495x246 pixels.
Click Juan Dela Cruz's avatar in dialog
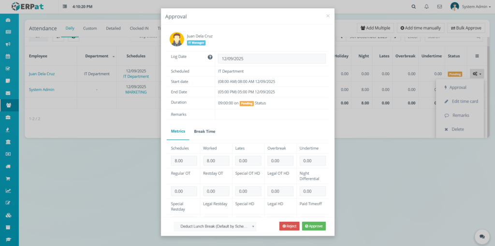coord(177,39)
